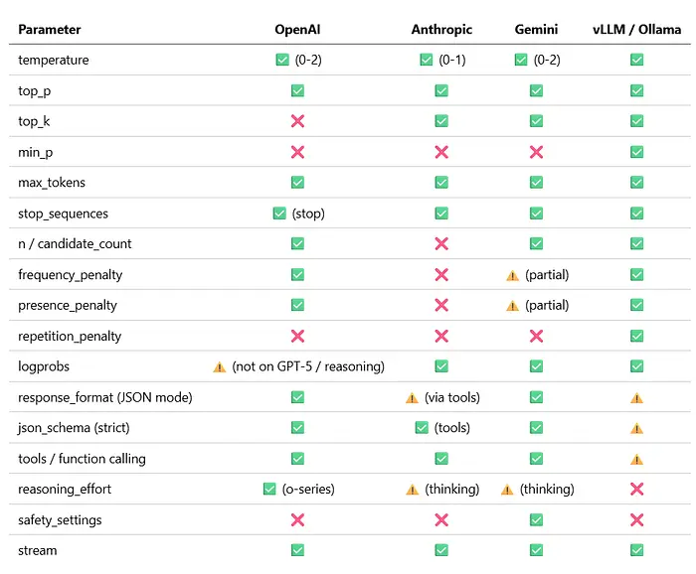Image resolution: width=696 pixels, height=574 pixels.
Task: Click the green check for Anthropic top_k
Action: (x=441, y=121)
